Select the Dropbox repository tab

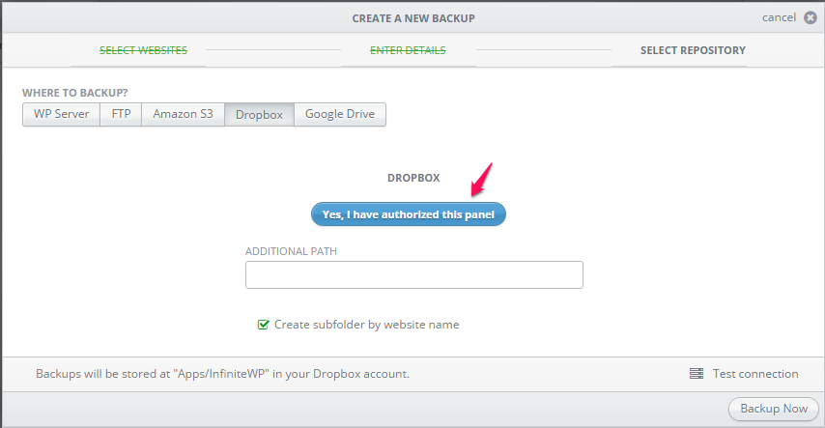(x=260, y=114)
